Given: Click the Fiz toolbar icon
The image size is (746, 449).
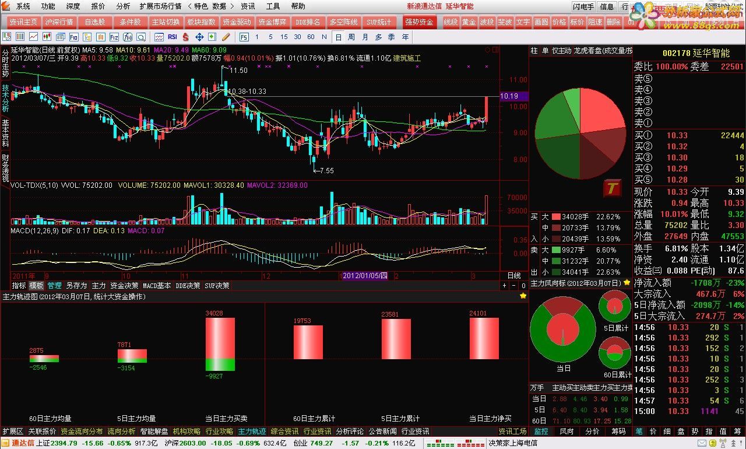Looking at the screenshot, I should [114, 37].
